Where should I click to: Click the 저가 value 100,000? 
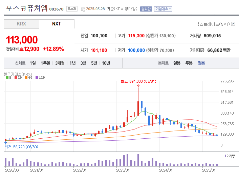(x=136, y=50)
